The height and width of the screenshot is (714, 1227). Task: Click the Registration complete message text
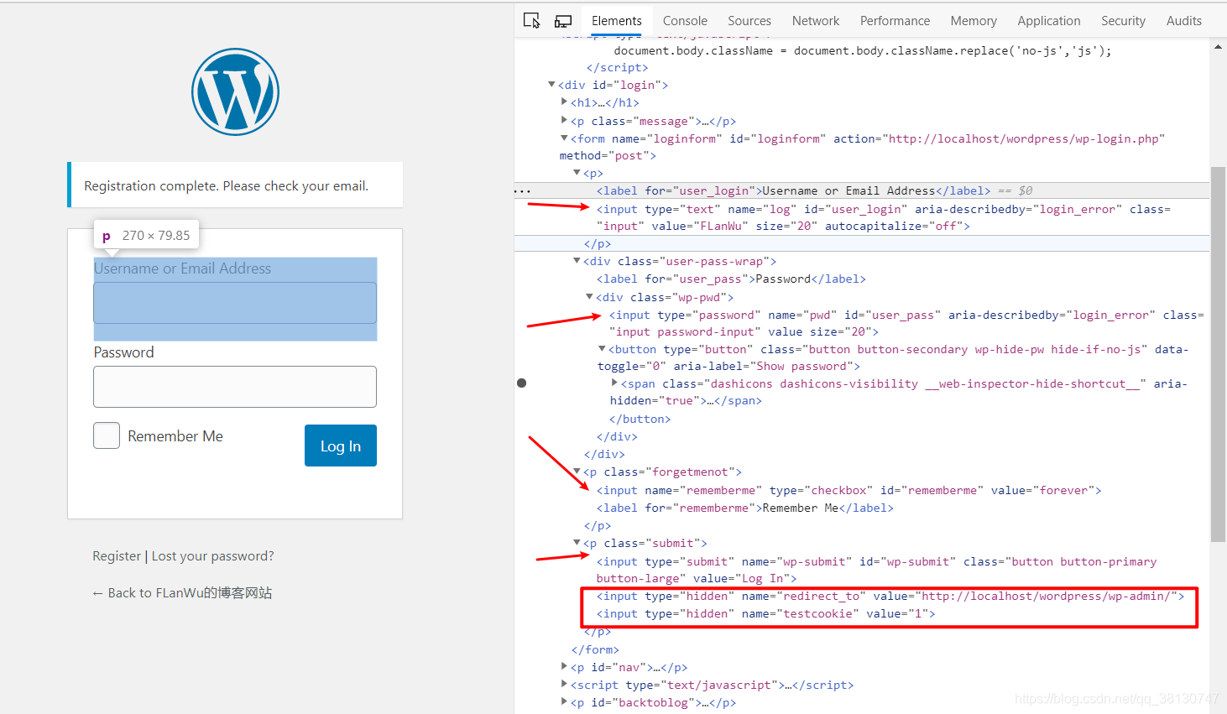pos(226,185)
